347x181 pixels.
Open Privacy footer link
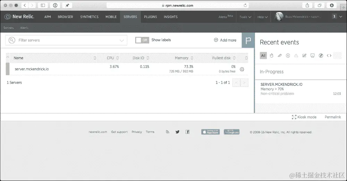(x=136, y=132)
